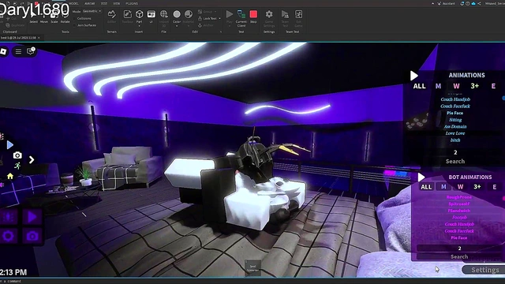Screen dimensions: 505x284
Task: Click the green running figure icon
Action: point(17,166)
